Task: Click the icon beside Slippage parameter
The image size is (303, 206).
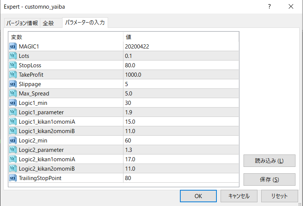Action: pos(13,84)
